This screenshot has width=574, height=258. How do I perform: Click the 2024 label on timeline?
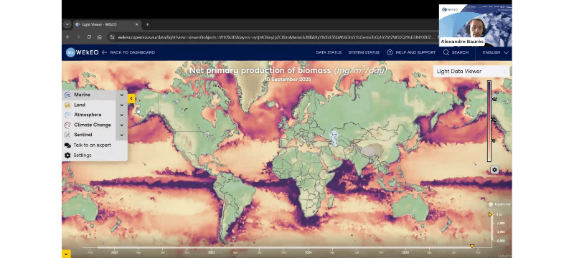pos(308,252)
